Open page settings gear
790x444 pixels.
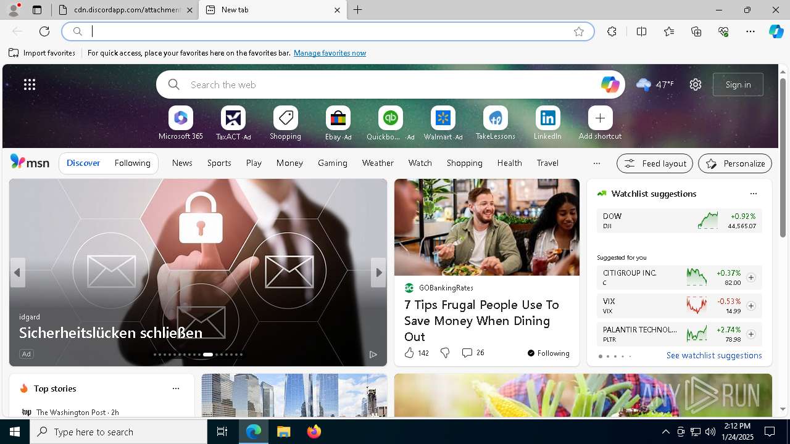(696, 84)
